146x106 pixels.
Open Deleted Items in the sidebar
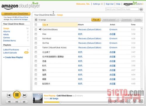pyautogui.click(x=9, y=41)
